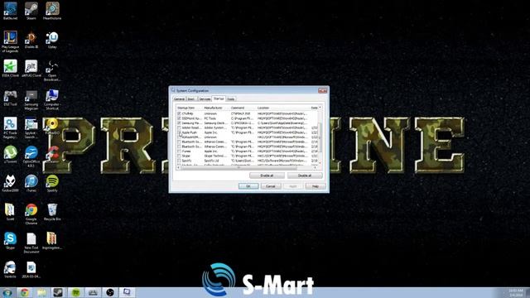The width and height of the screenshot is (530, 298).
Task: Open the Battle.net desktop shortcut
Action: (x=10, y=11)
